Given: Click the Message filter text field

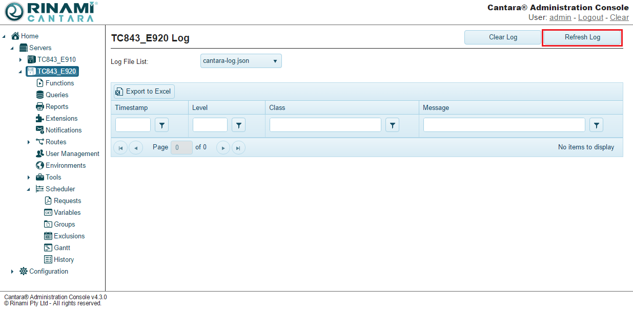Looking at the screenshot, I should point(504,125).
